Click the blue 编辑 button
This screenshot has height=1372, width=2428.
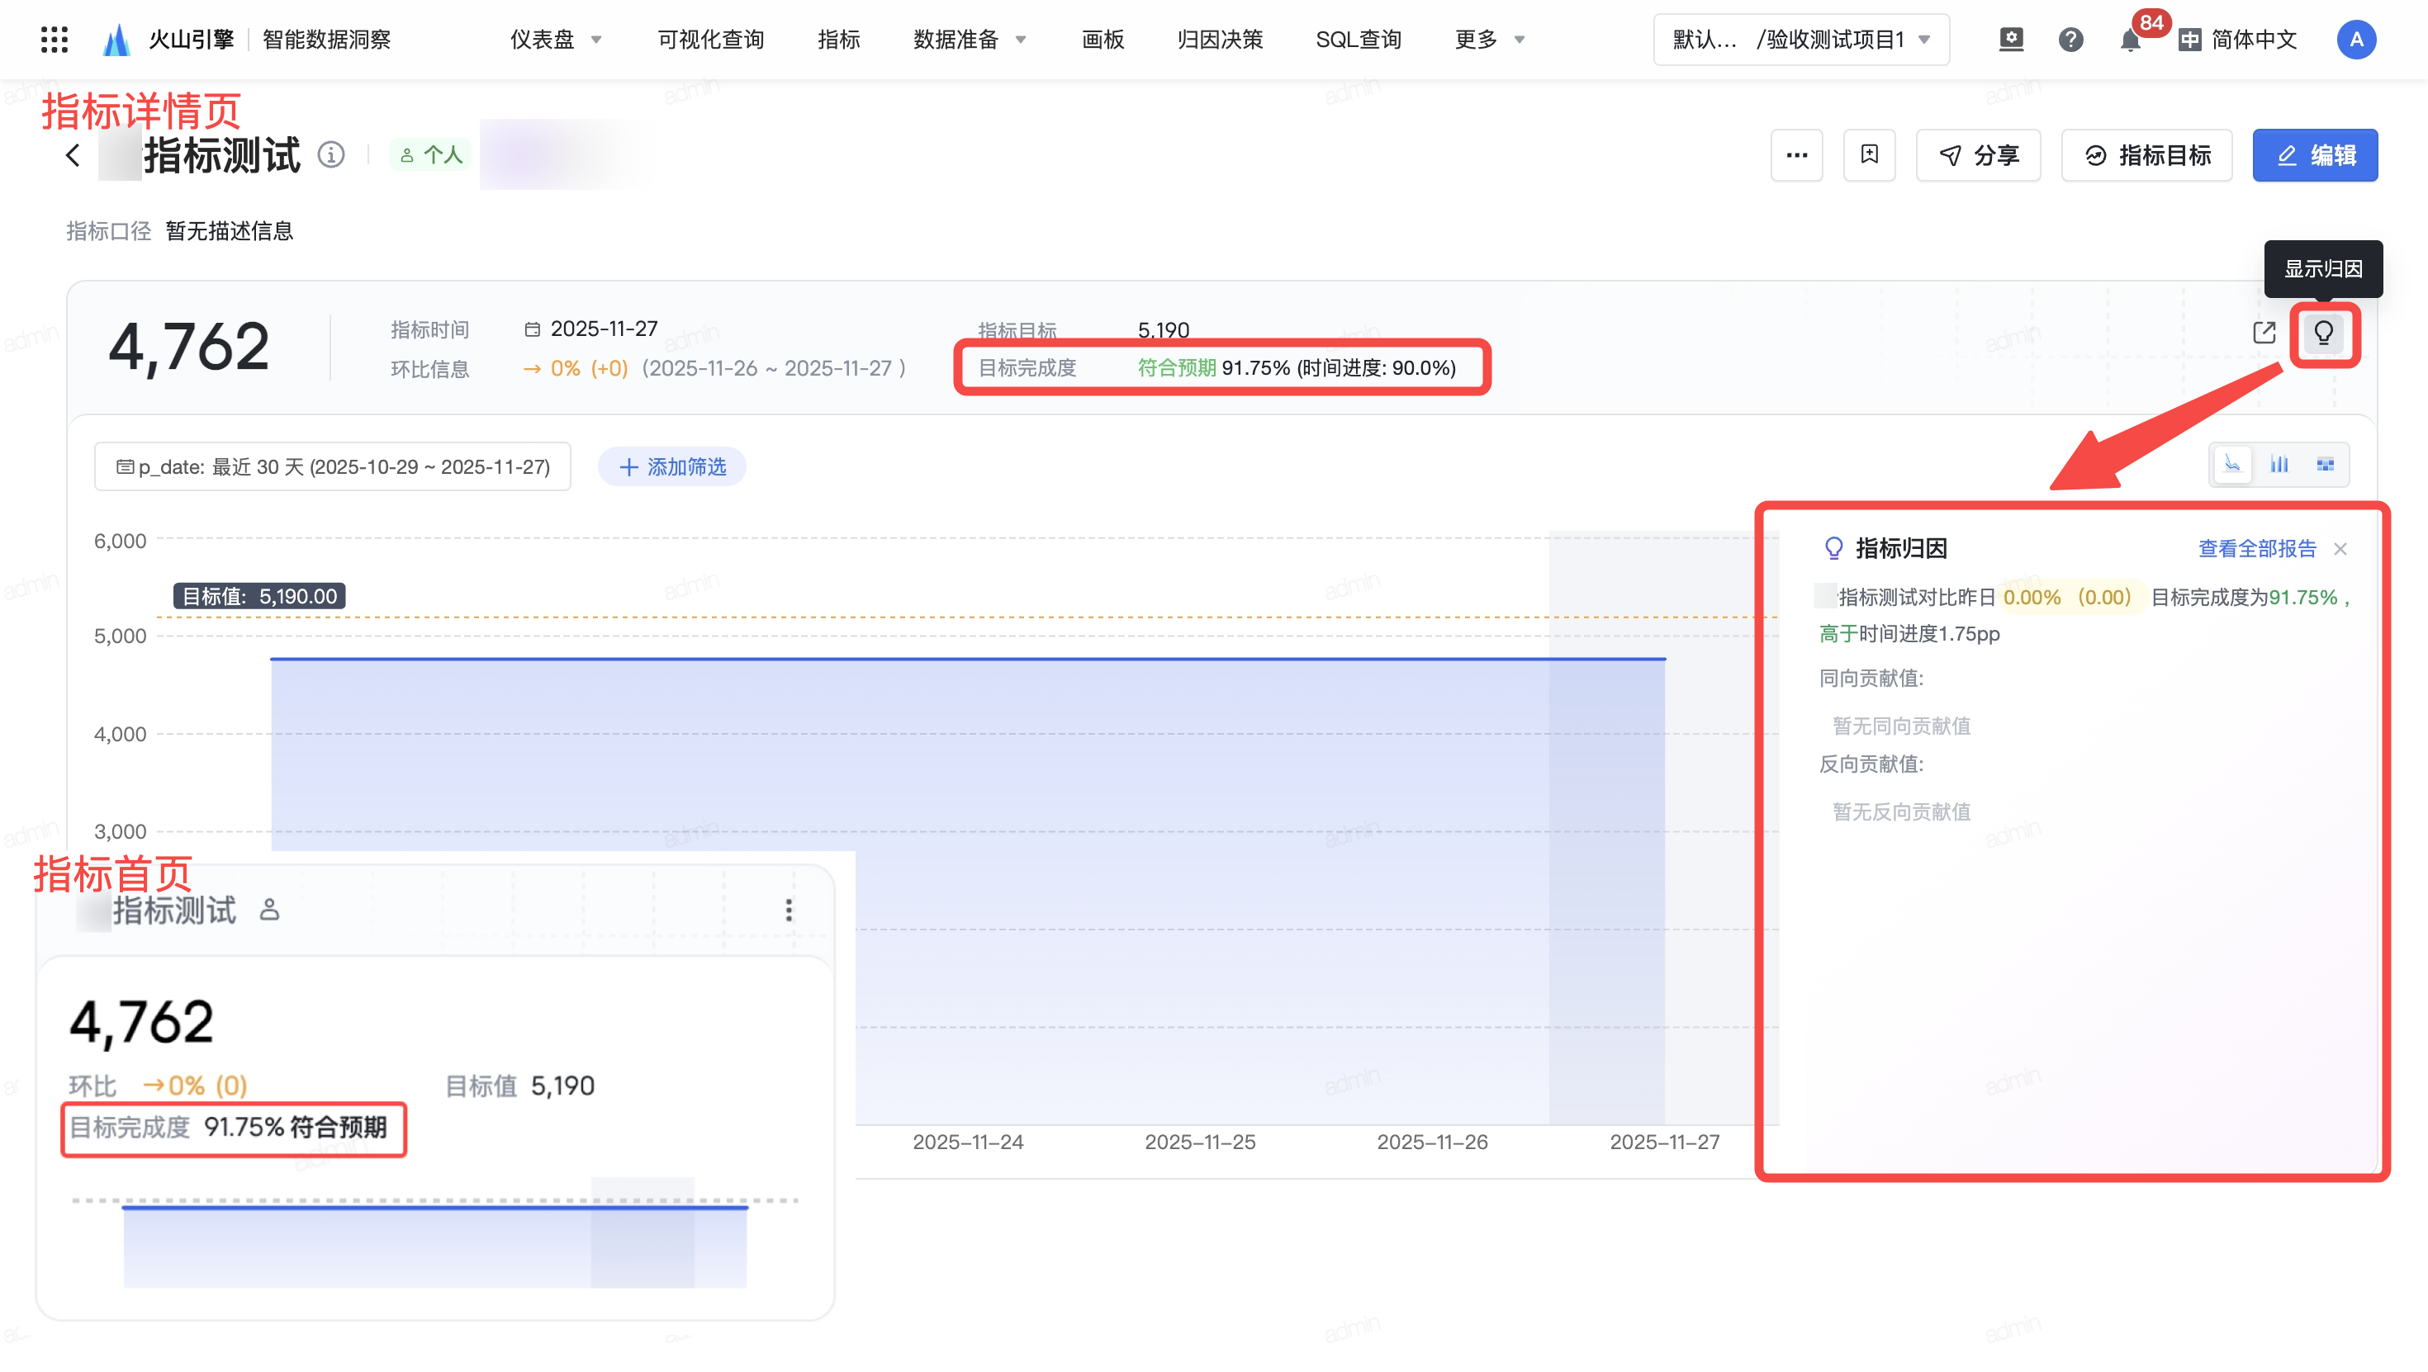point(2315,155)
